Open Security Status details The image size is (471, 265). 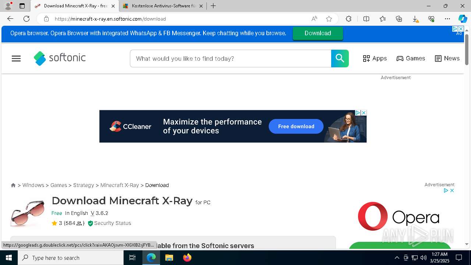(x=109, y=223)
